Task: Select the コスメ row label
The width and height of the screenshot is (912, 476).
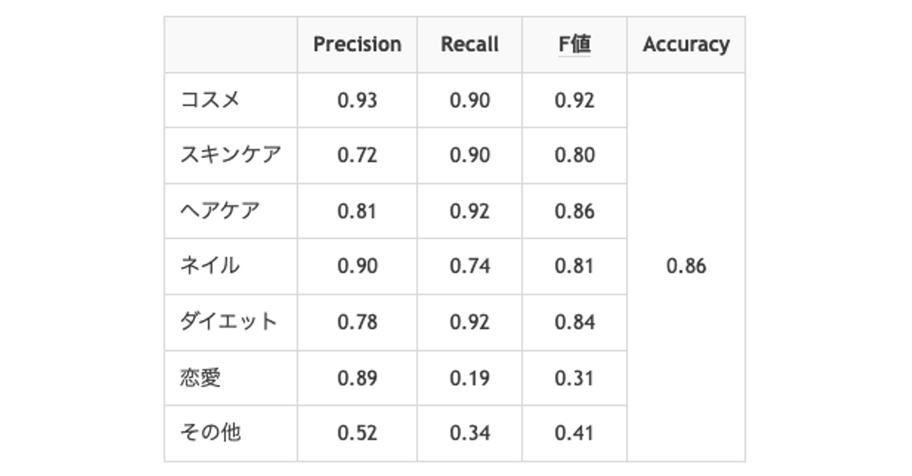Action: pyautogui.click(x=210, y=100)
